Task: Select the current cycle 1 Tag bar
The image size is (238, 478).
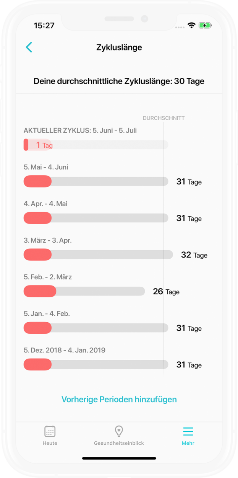Action: [x=96, y=145]
